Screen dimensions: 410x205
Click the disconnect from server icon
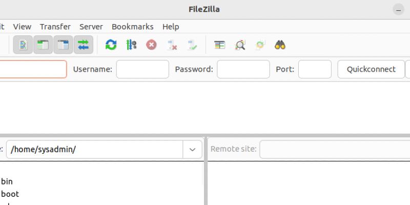(x=172, y=45)
